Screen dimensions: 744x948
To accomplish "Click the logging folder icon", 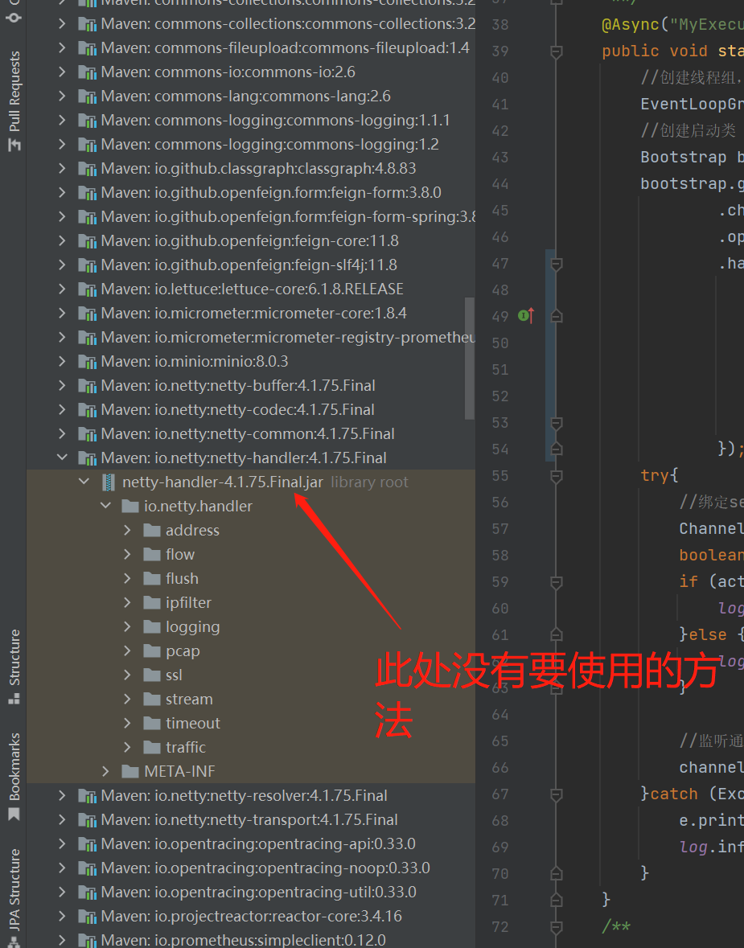I will [152, 627].
